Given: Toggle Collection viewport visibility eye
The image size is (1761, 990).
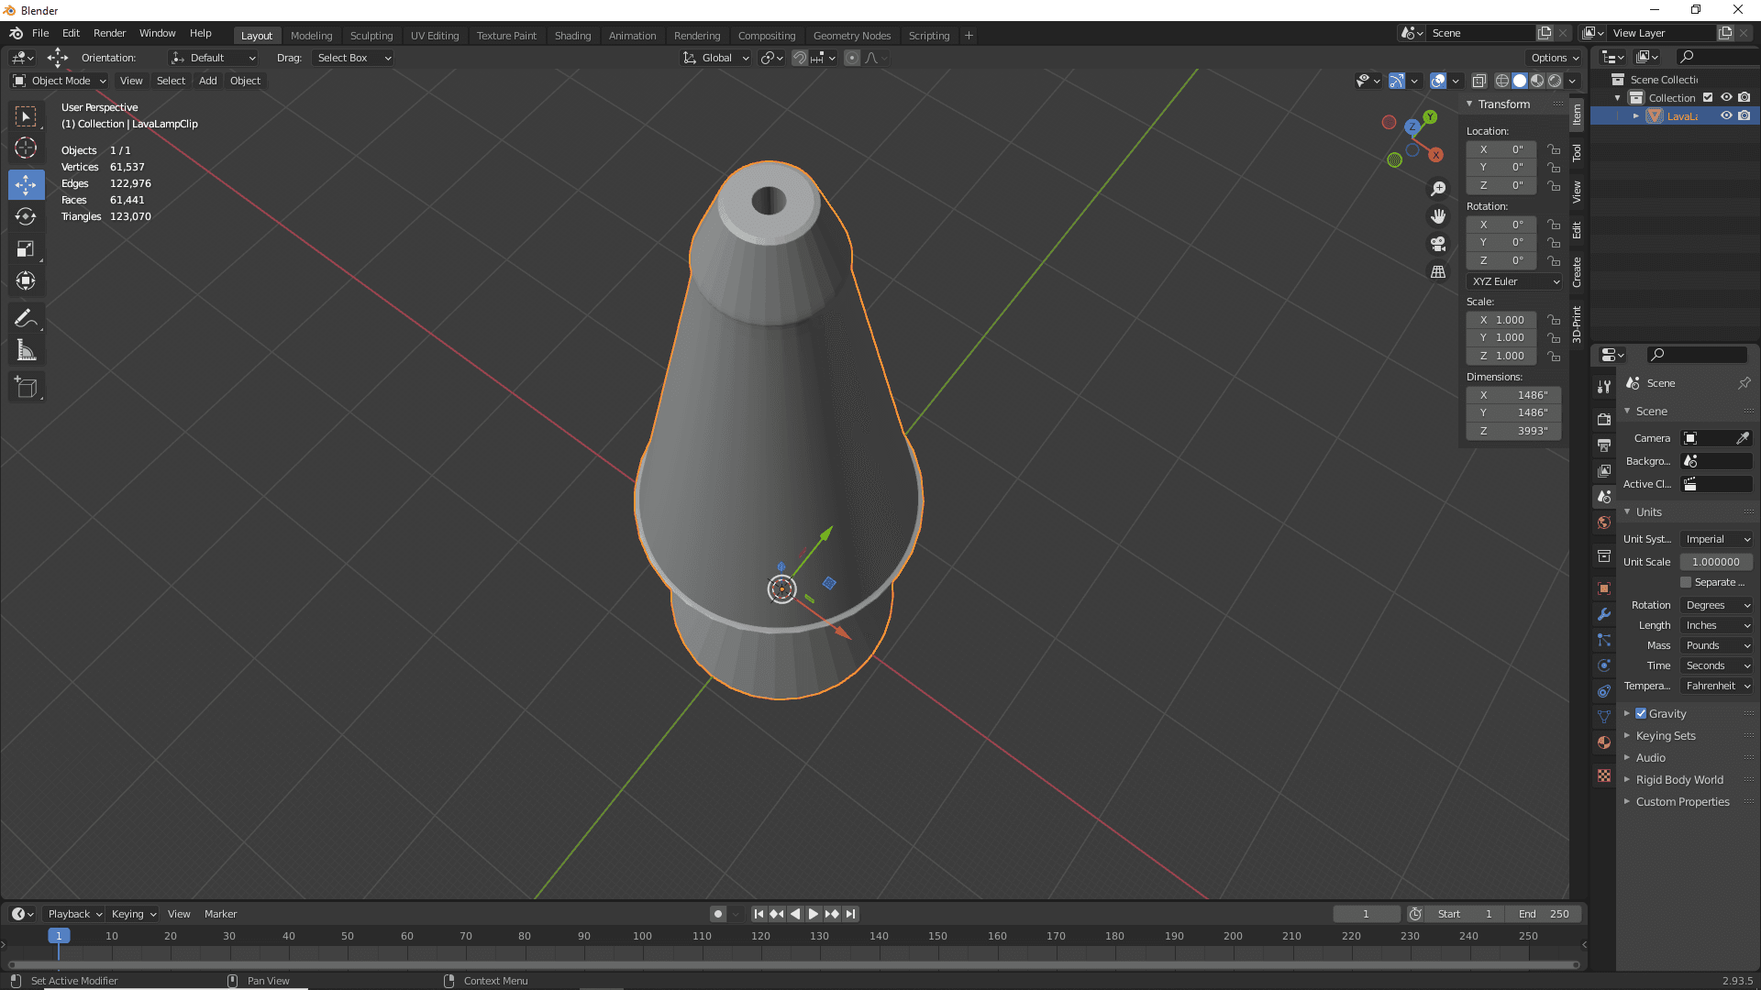Looking at the screenshot, I should click(1726, 97).
